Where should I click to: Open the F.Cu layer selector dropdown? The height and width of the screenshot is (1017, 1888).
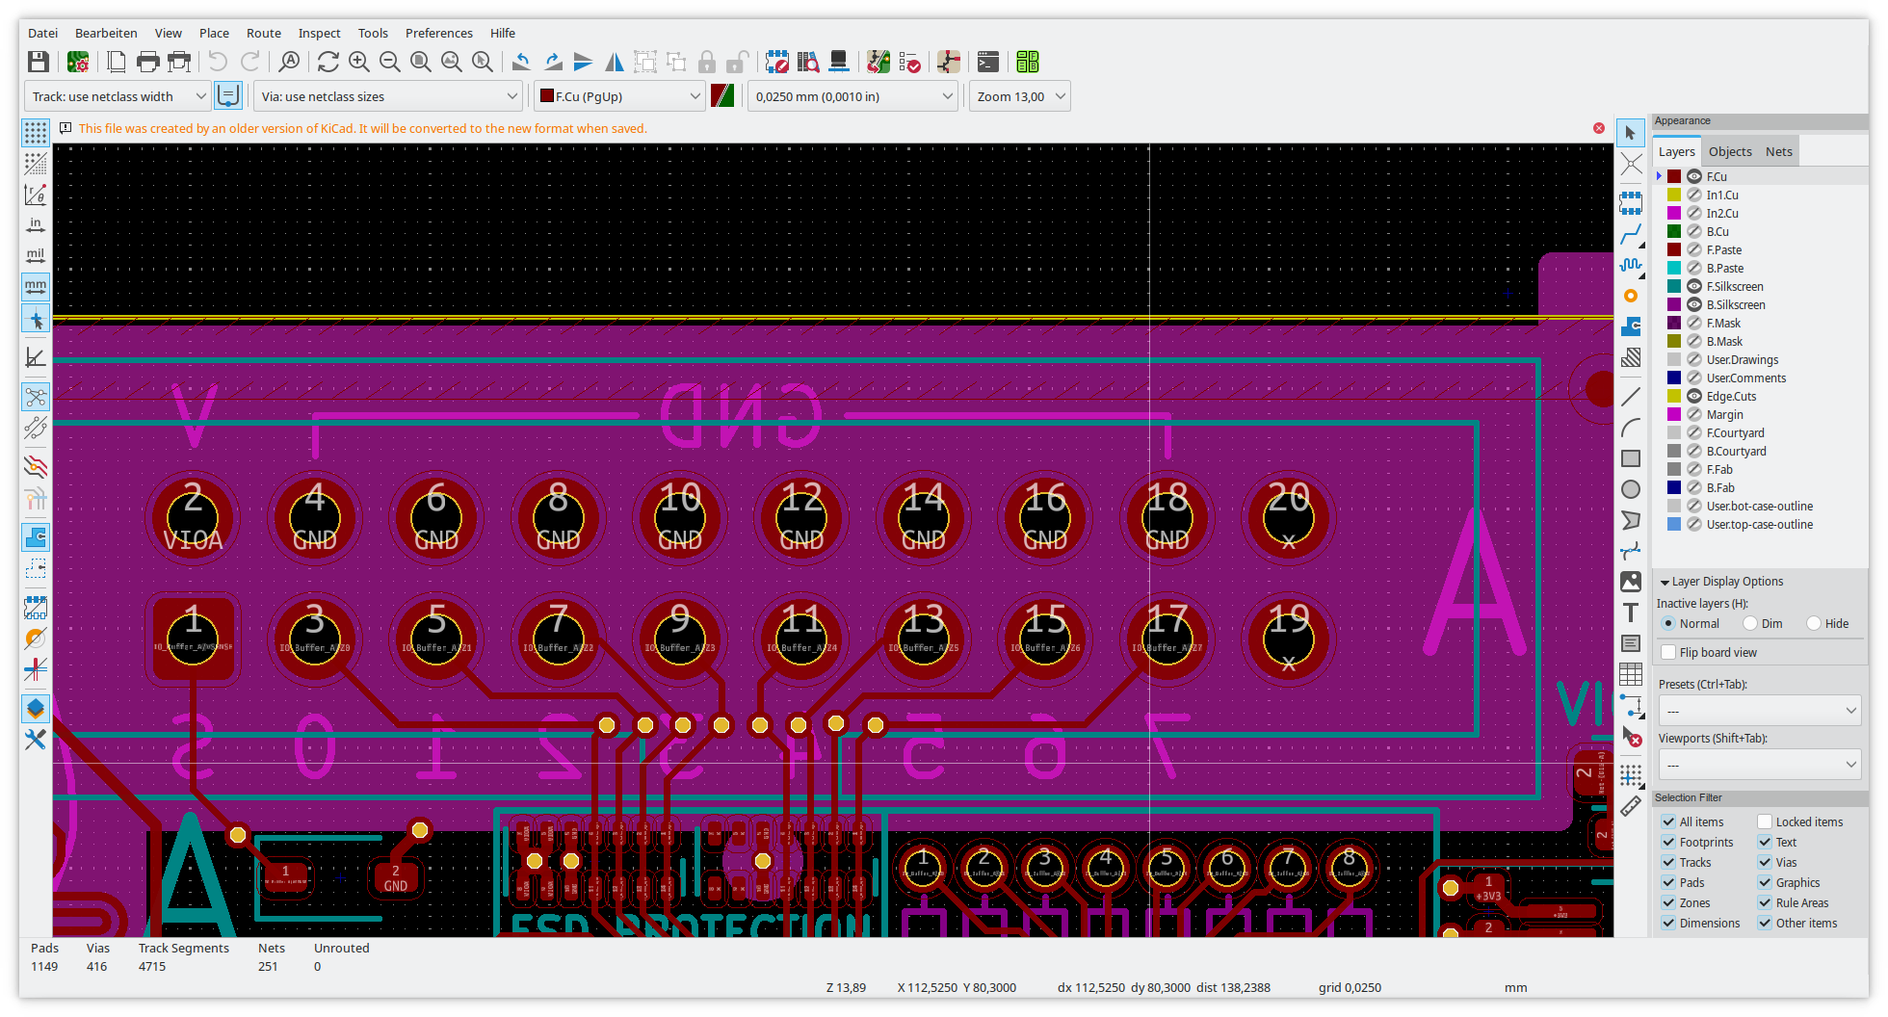coord(619,96)
